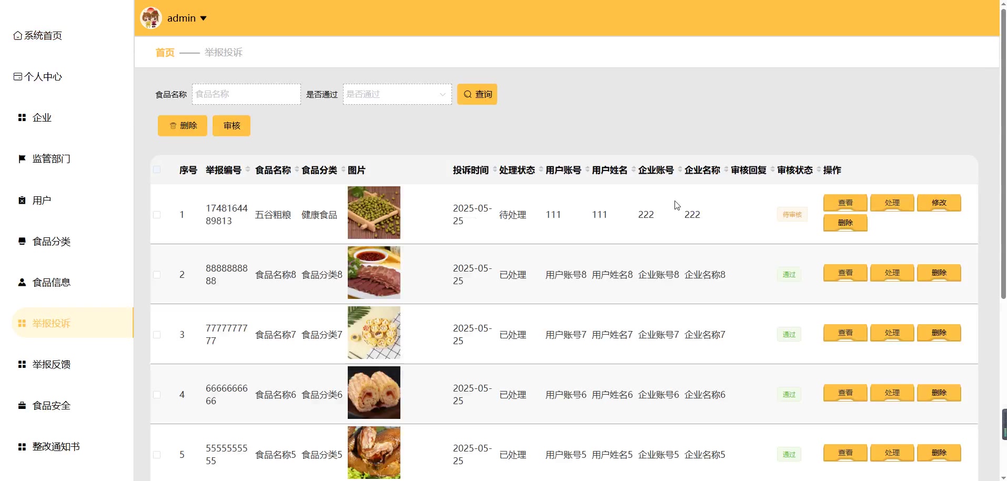Screen dimensions: 1007x481
Task: Check the row 4 食品名称6 checkbox
Action: coord(157,395)
